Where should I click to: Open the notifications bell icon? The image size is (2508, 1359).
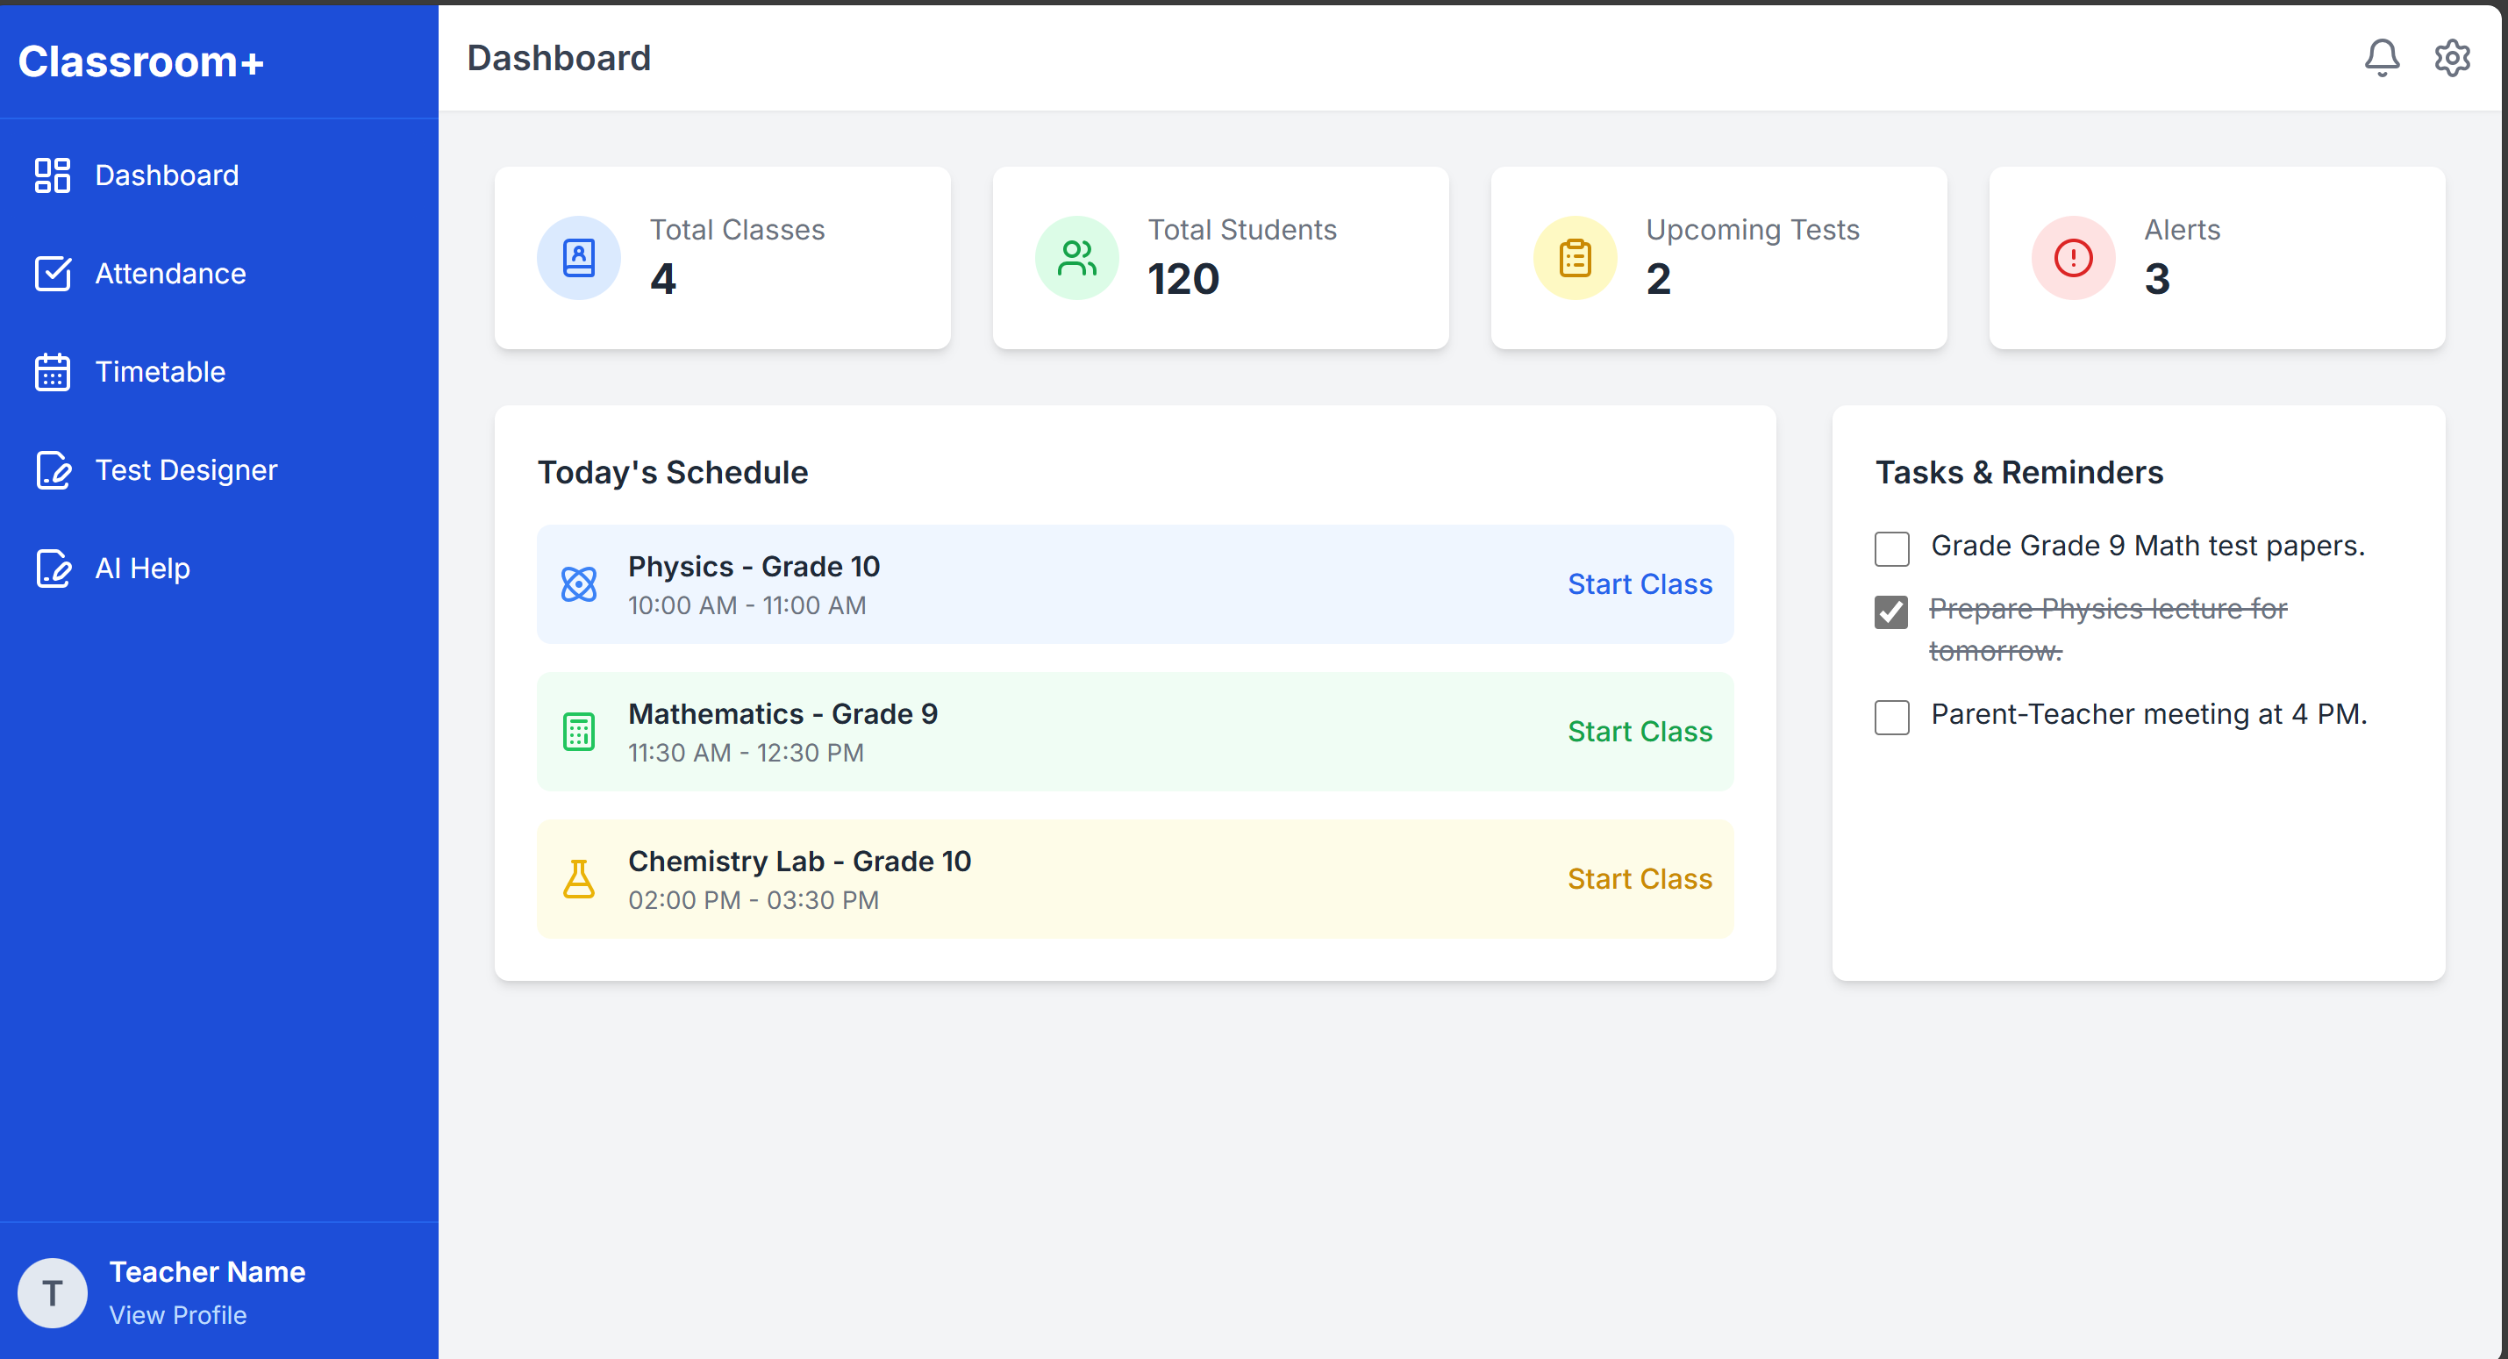click(x=2382, y=57)
